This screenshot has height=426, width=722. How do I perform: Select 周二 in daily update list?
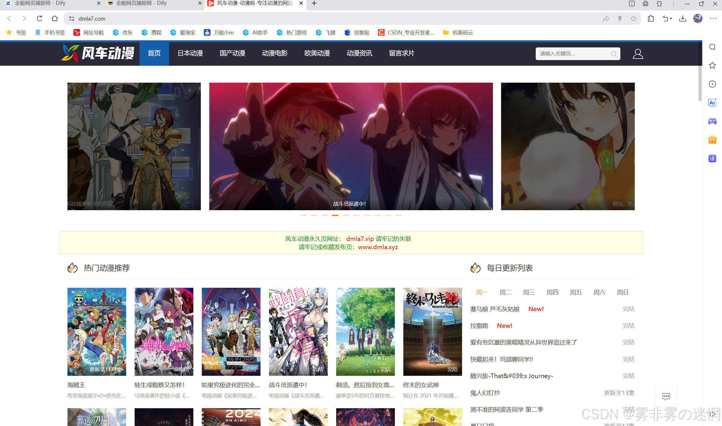point(506,292)
